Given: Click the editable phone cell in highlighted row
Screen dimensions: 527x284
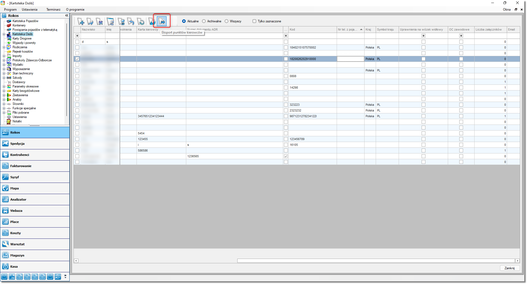Looking at the screenshot, I should (x=350, y=59).
